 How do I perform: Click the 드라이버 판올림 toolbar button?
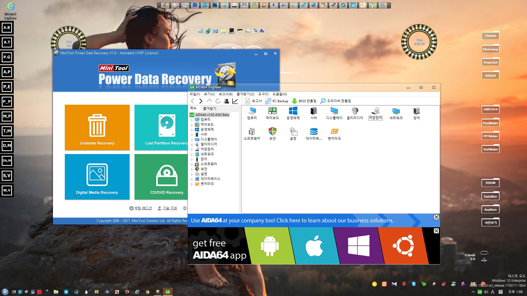pyautogui.click(x=335, y=101)
